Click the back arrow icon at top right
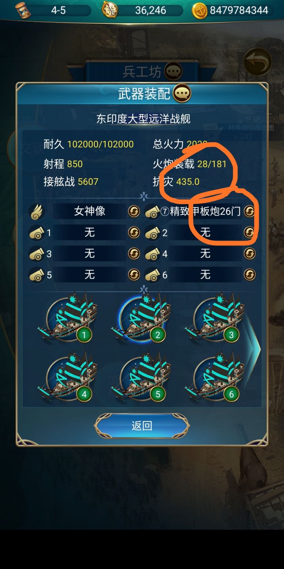Viewport: 284px width, 569px height. tap(258, 62)
